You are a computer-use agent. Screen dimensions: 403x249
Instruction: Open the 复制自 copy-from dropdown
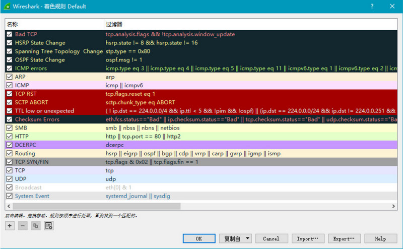235,238
